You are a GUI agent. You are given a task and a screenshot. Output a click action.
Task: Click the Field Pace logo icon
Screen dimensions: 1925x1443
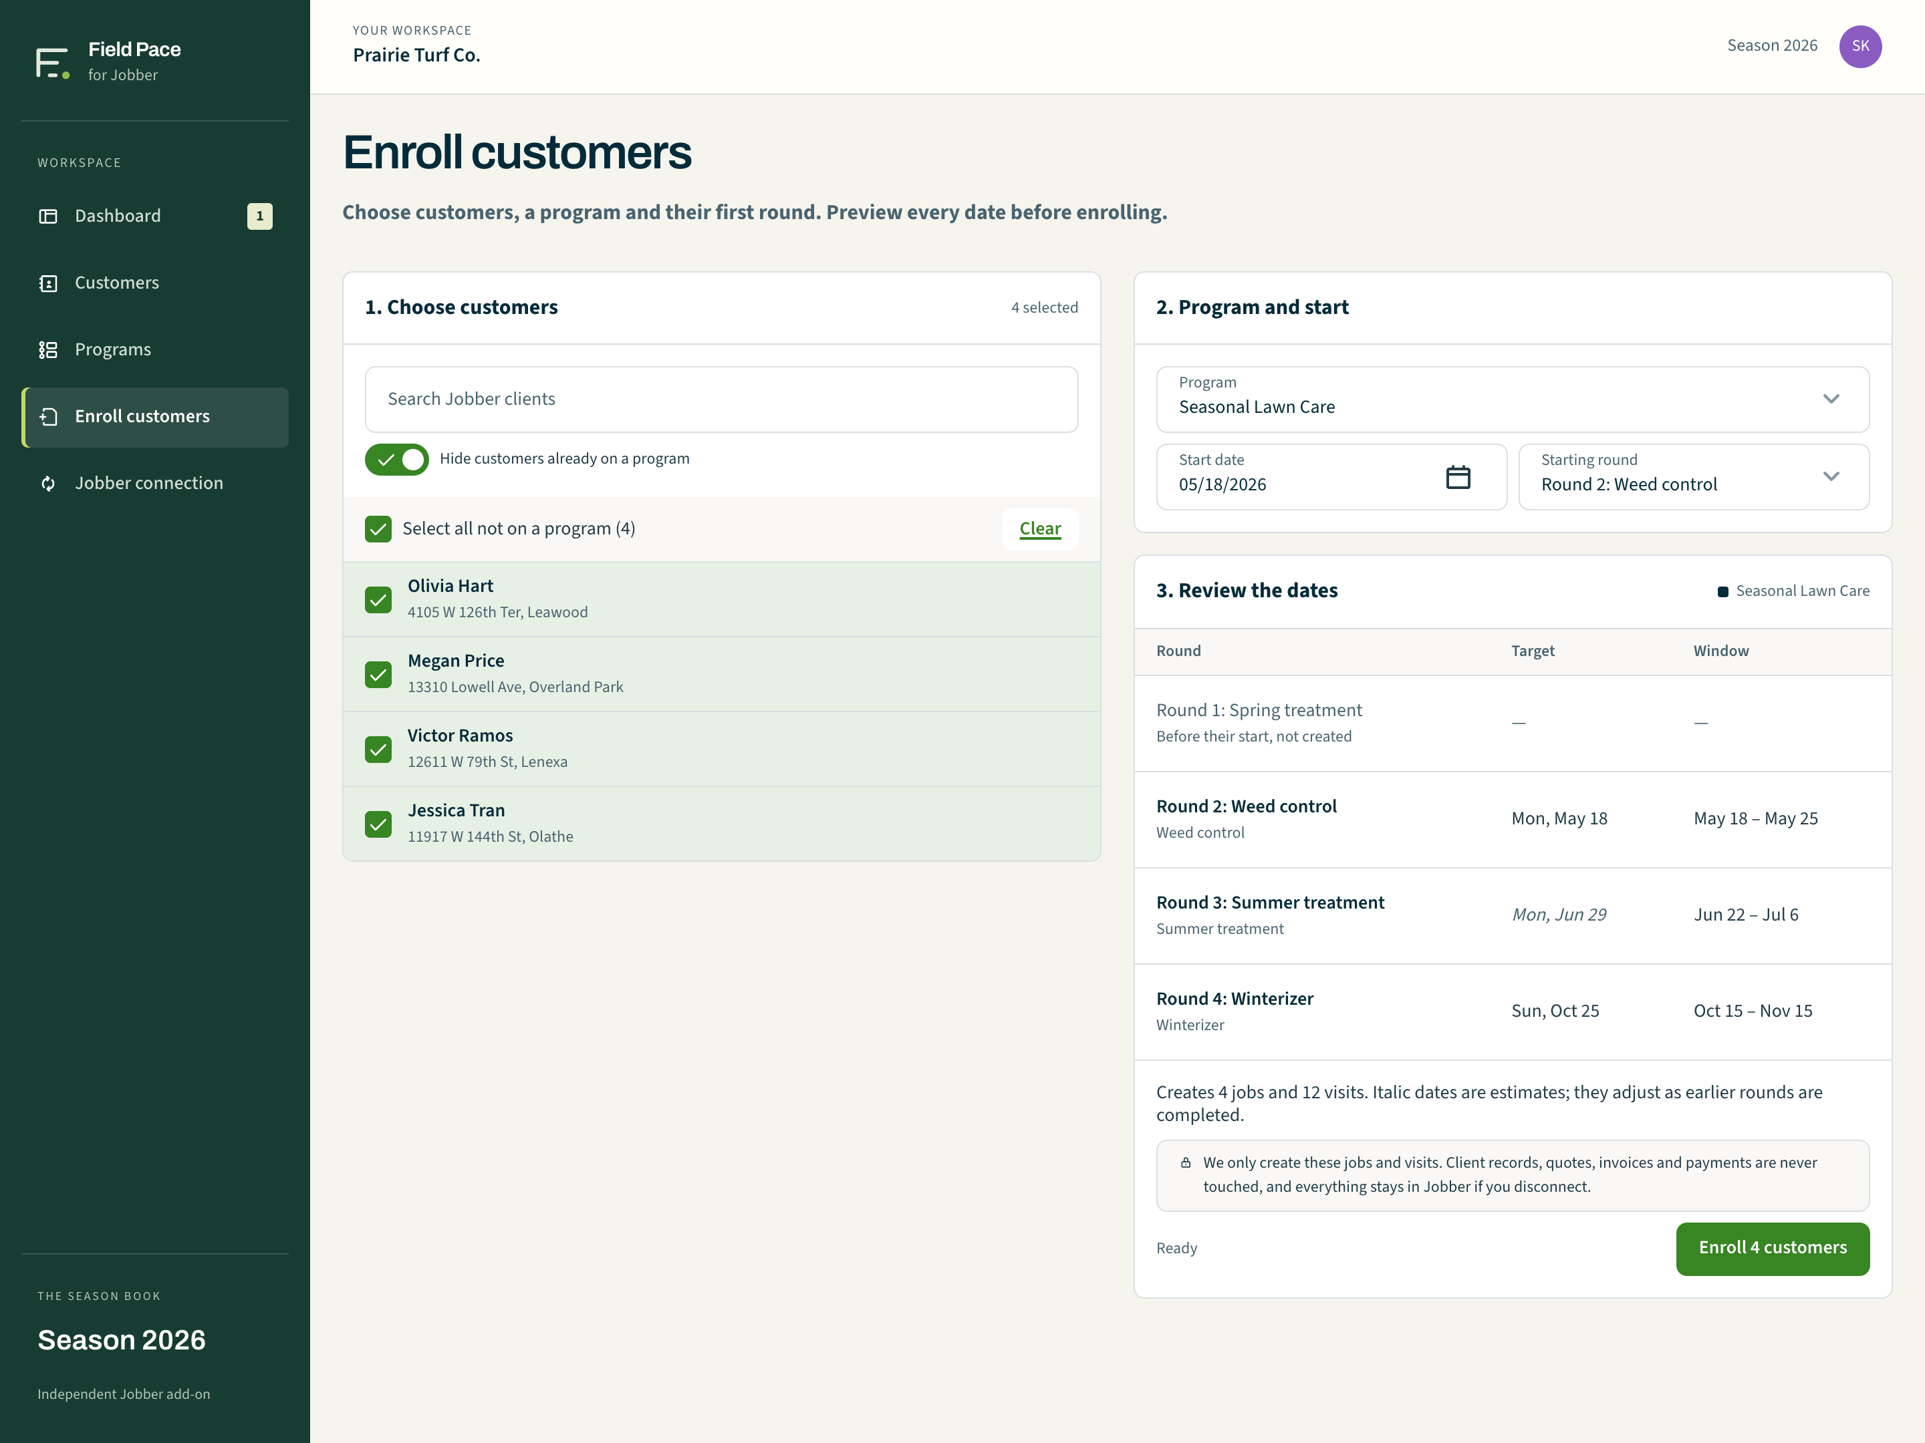[x=52, y=63]
